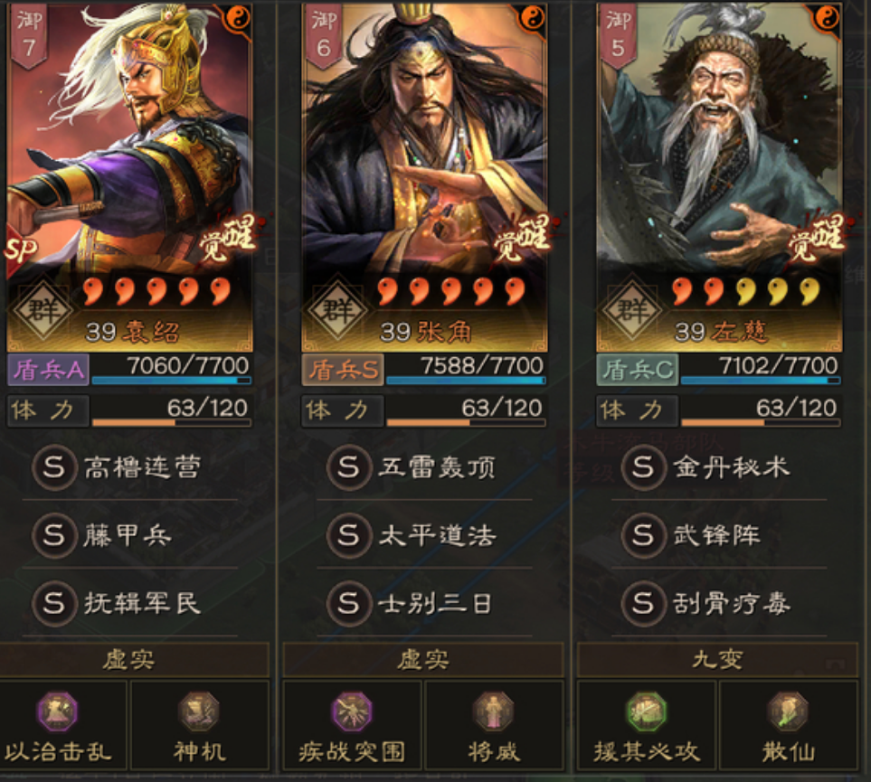Viewport: 871px width, 782px height.
Task: Click the 以治击乱 purple skill icon
Action: tap(57, 711)
